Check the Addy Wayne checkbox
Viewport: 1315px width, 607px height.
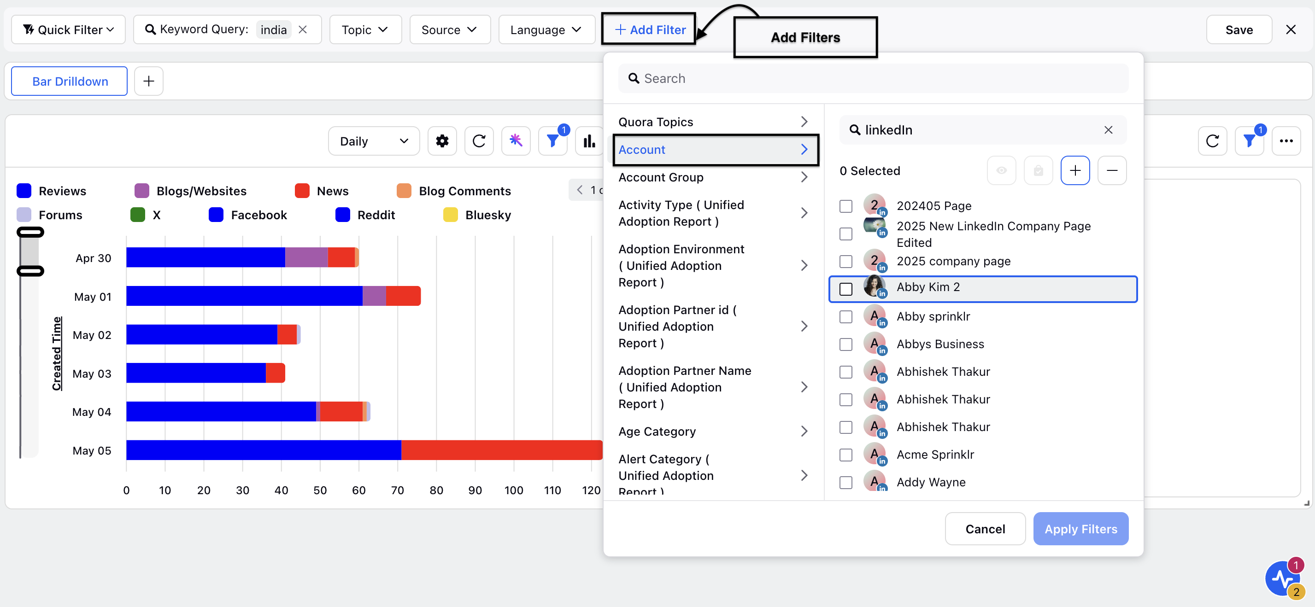coord(846,483)
